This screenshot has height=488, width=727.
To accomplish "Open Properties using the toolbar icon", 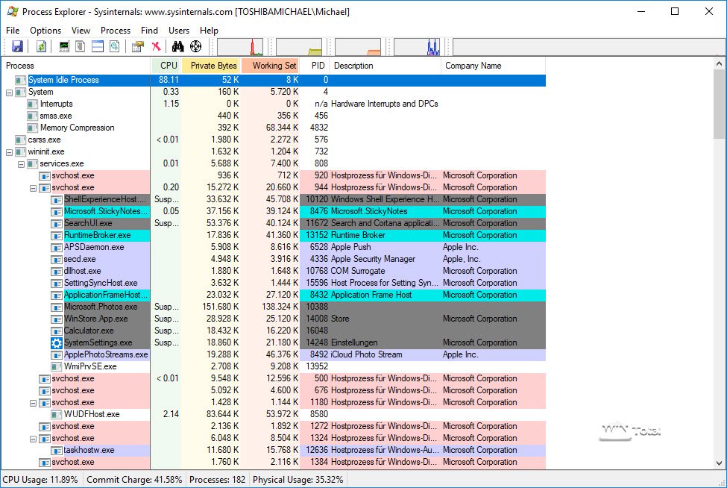I will click(x=137, y=46).
